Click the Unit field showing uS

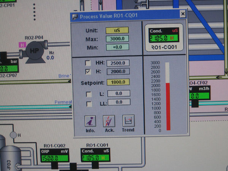coord(117,30)
